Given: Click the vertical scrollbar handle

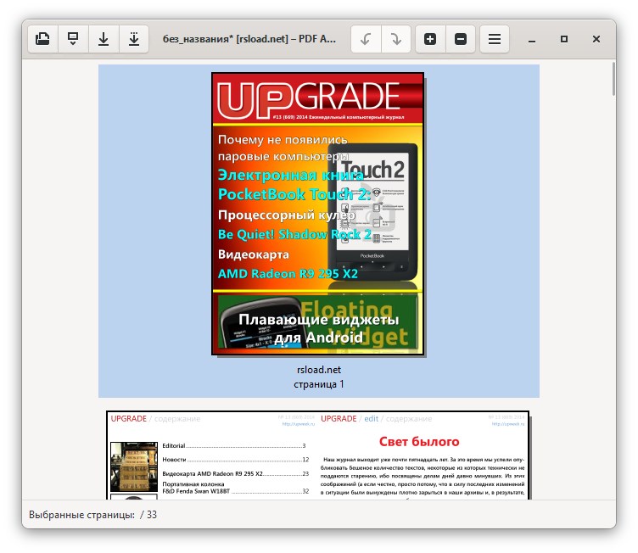Looking at the screenshot, I should coord(613,79).
